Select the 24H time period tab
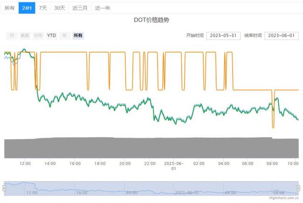The image size is (303, 203). [27, 8]
